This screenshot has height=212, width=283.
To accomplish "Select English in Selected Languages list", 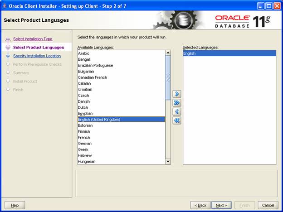I will pos(229,53).
